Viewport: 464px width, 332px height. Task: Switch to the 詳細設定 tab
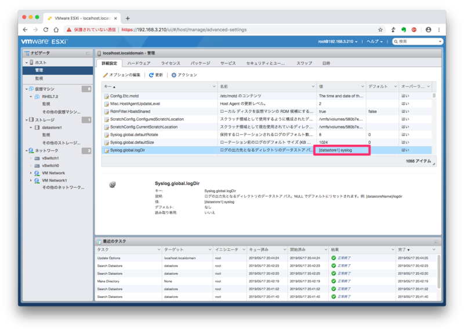pyautogui.click(x=110, y=63)
